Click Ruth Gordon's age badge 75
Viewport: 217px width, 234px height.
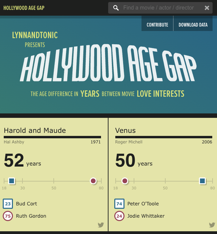[8, 216]
